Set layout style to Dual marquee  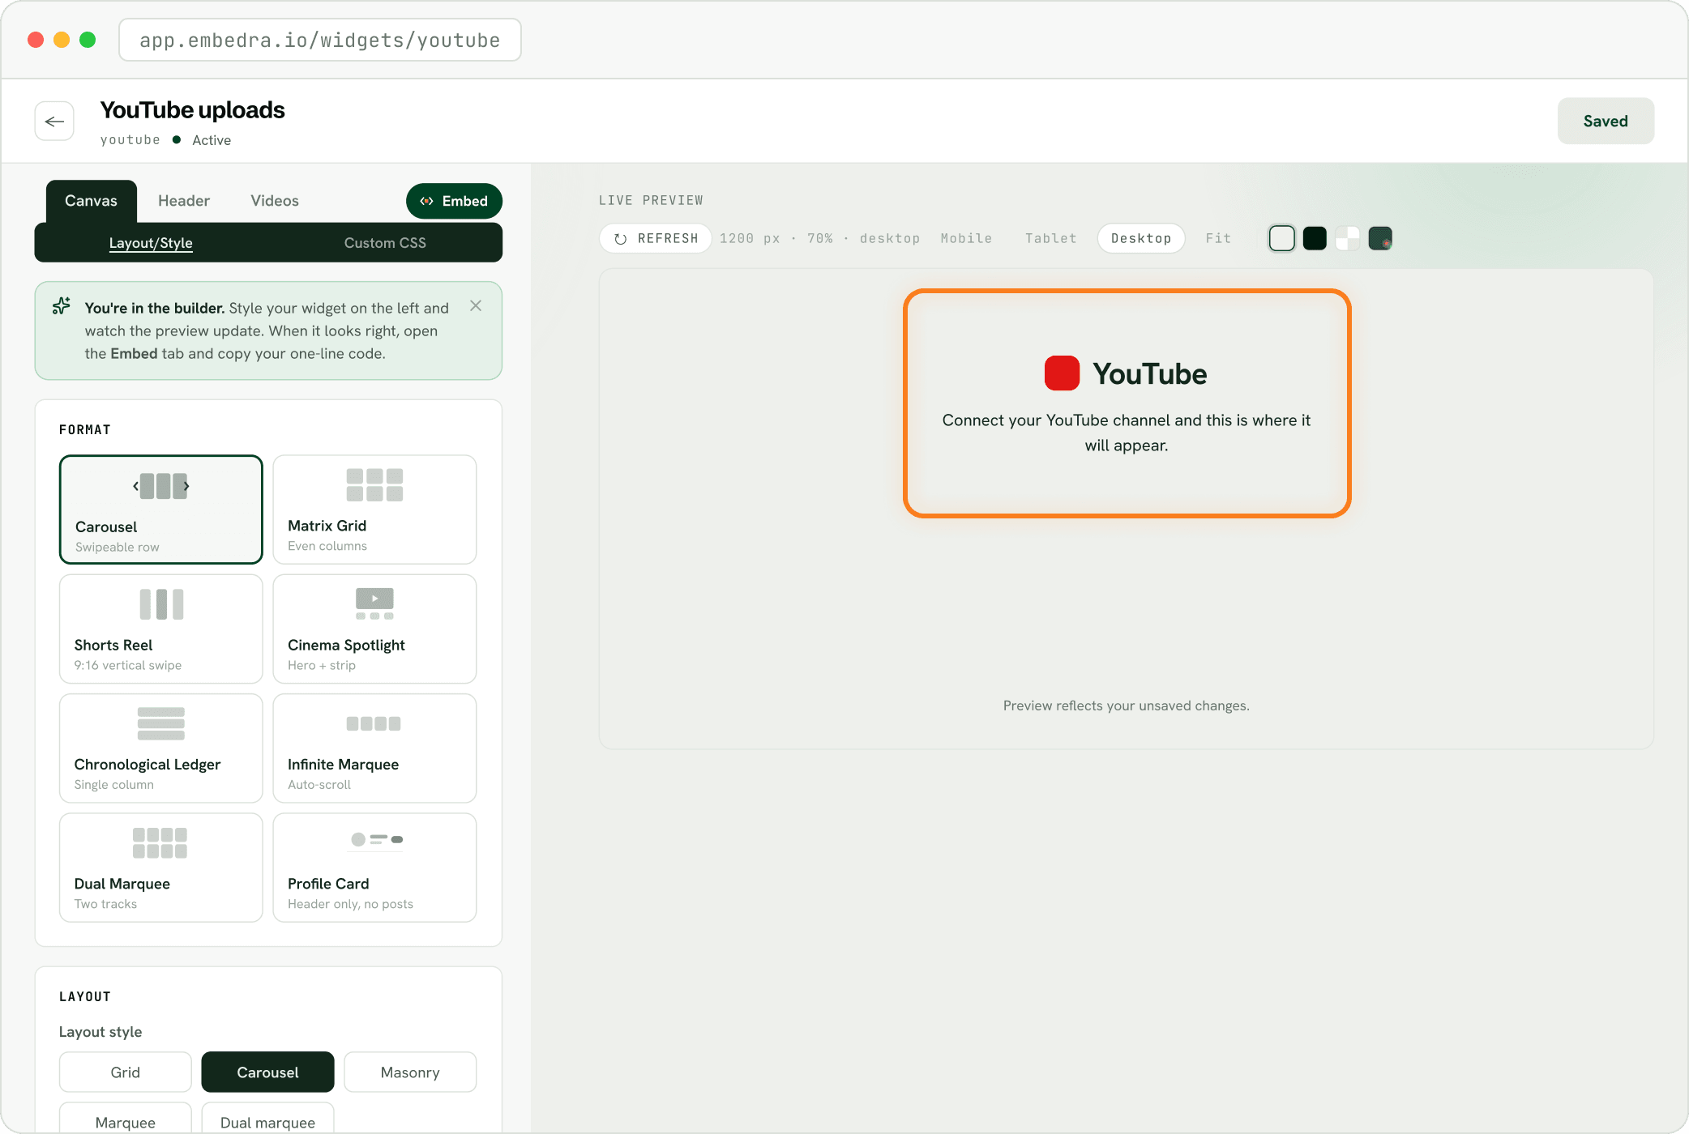(267, 1119)
